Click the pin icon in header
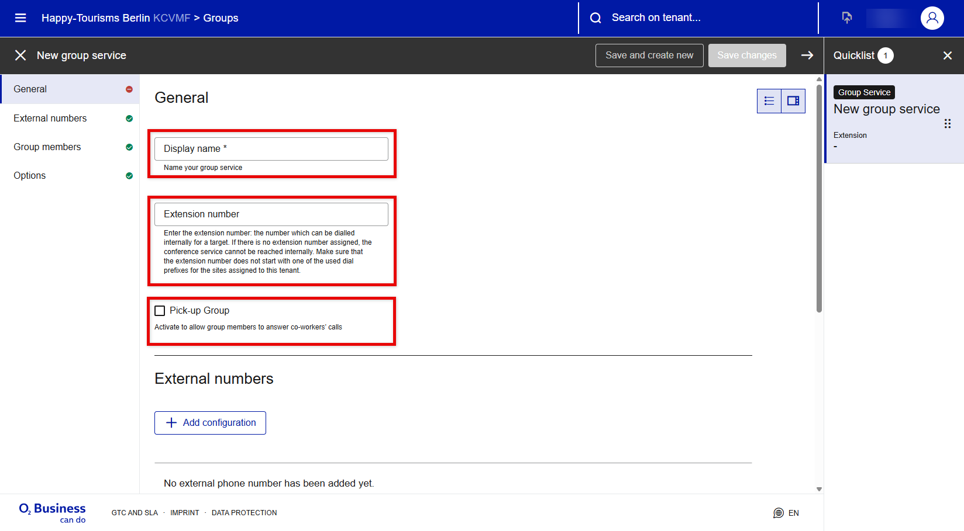Screen dimensions: 964x531 point(846,18)
